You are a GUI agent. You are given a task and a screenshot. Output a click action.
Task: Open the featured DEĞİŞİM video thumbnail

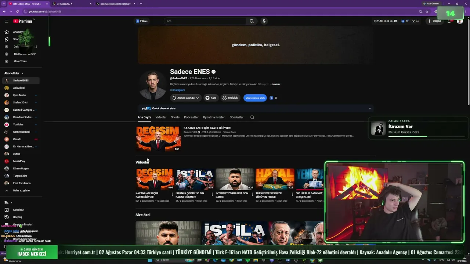[158, 138]
